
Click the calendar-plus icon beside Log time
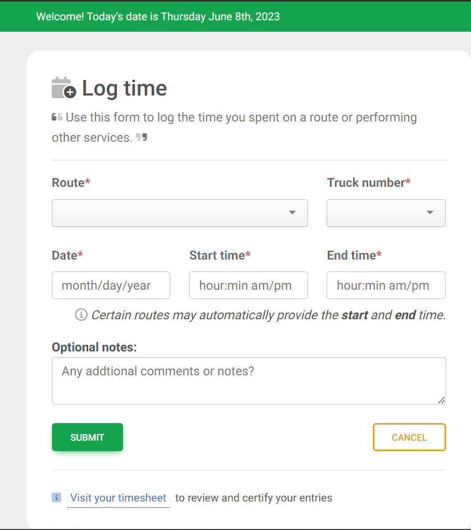tap(64, 88)
